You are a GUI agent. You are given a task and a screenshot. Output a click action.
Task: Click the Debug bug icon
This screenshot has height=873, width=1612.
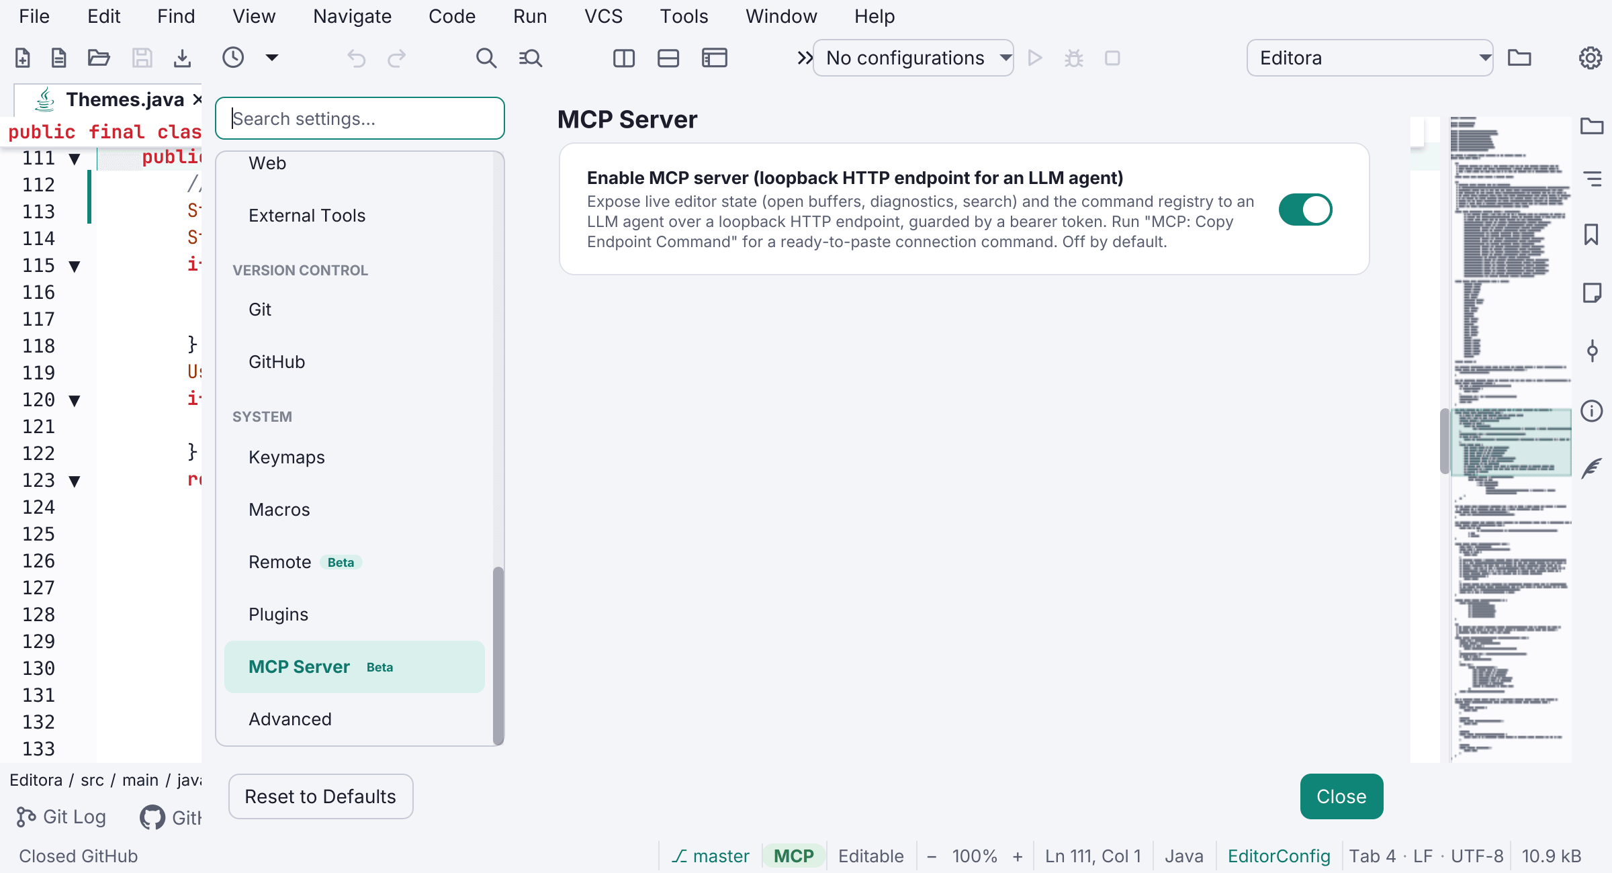click(1074, 58)
